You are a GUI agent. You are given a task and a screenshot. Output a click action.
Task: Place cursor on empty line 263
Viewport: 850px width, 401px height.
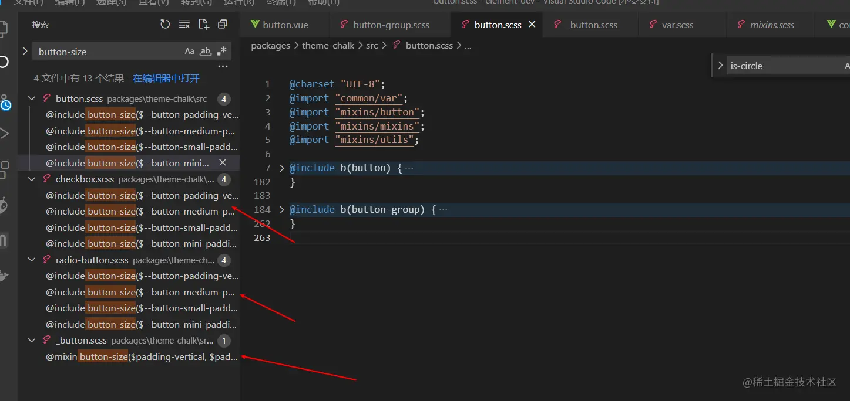[569, 237]
